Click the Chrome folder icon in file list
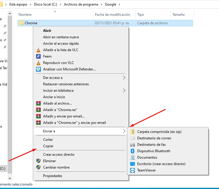This screenshot has width=219, height=189. [x=21, y=23]
